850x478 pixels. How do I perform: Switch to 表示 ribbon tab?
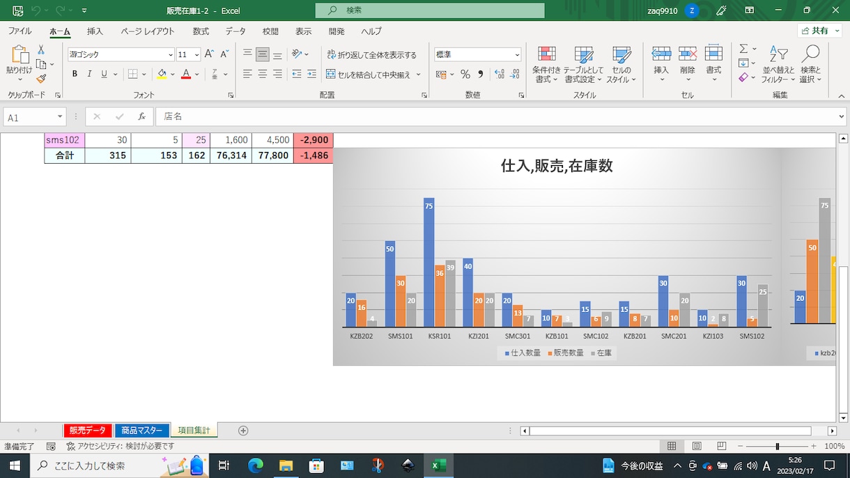click(303, 31)
